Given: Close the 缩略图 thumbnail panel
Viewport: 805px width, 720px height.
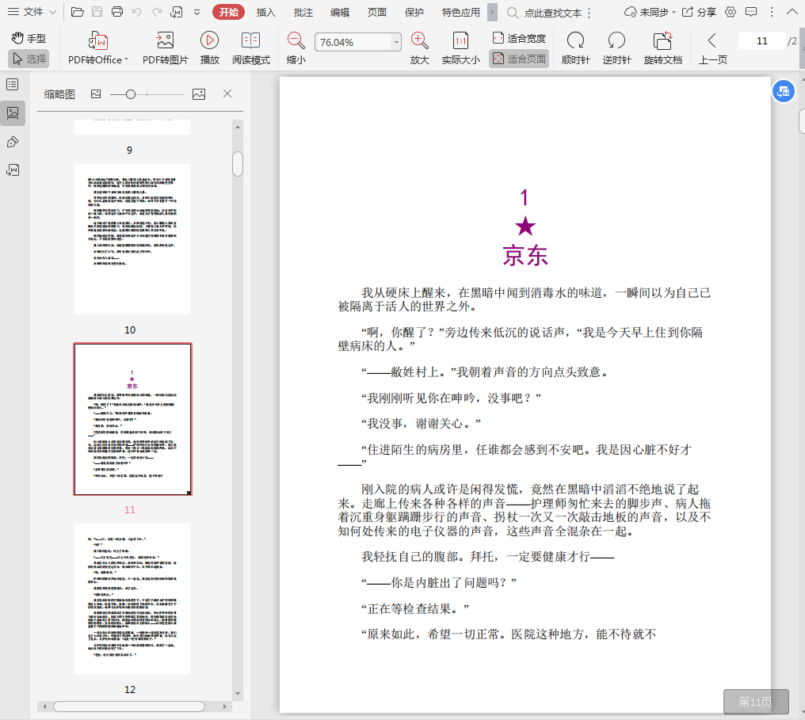Looking at the screenshot, I should click(x=227, y=93).
